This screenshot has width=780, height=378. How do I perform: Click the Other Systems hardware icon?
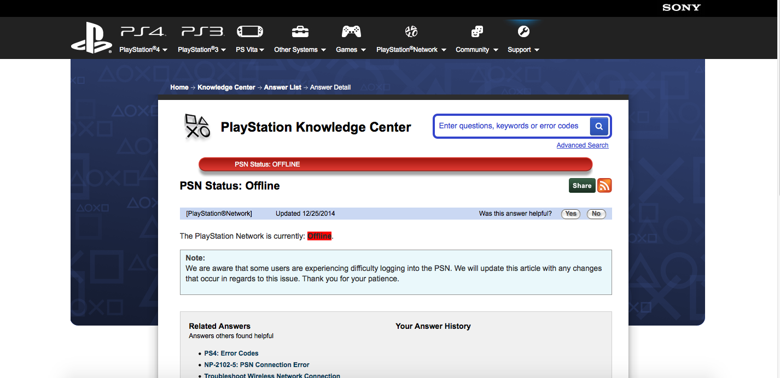coord(300,31)
